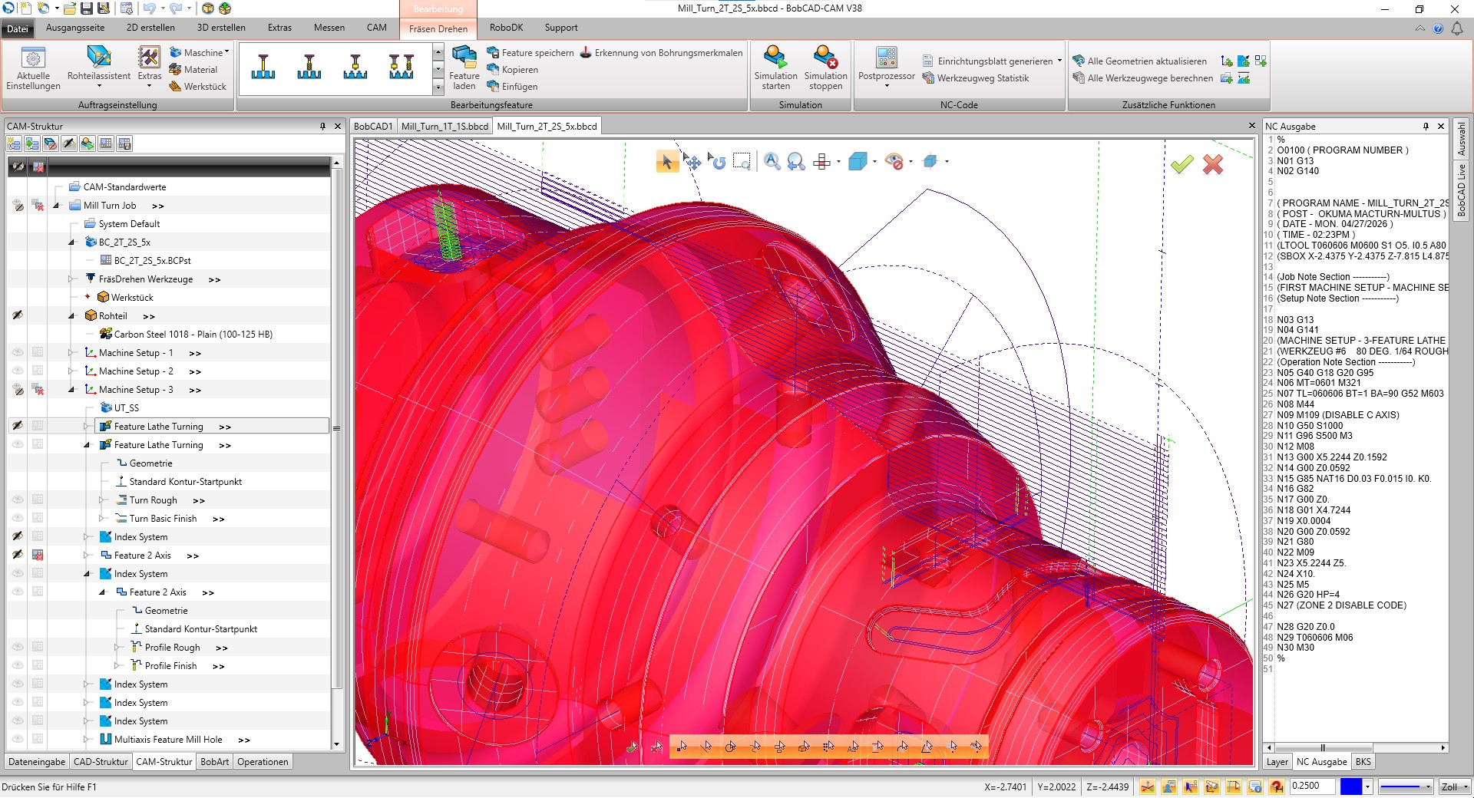Toggle posting flag for Feature 2 Axis row
This screenshot has height=798, width=1474.
[x=38, y=555]
